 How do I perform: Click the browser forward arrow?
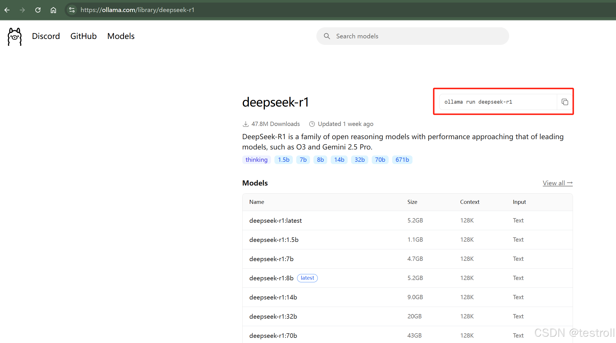click(22, 10)
